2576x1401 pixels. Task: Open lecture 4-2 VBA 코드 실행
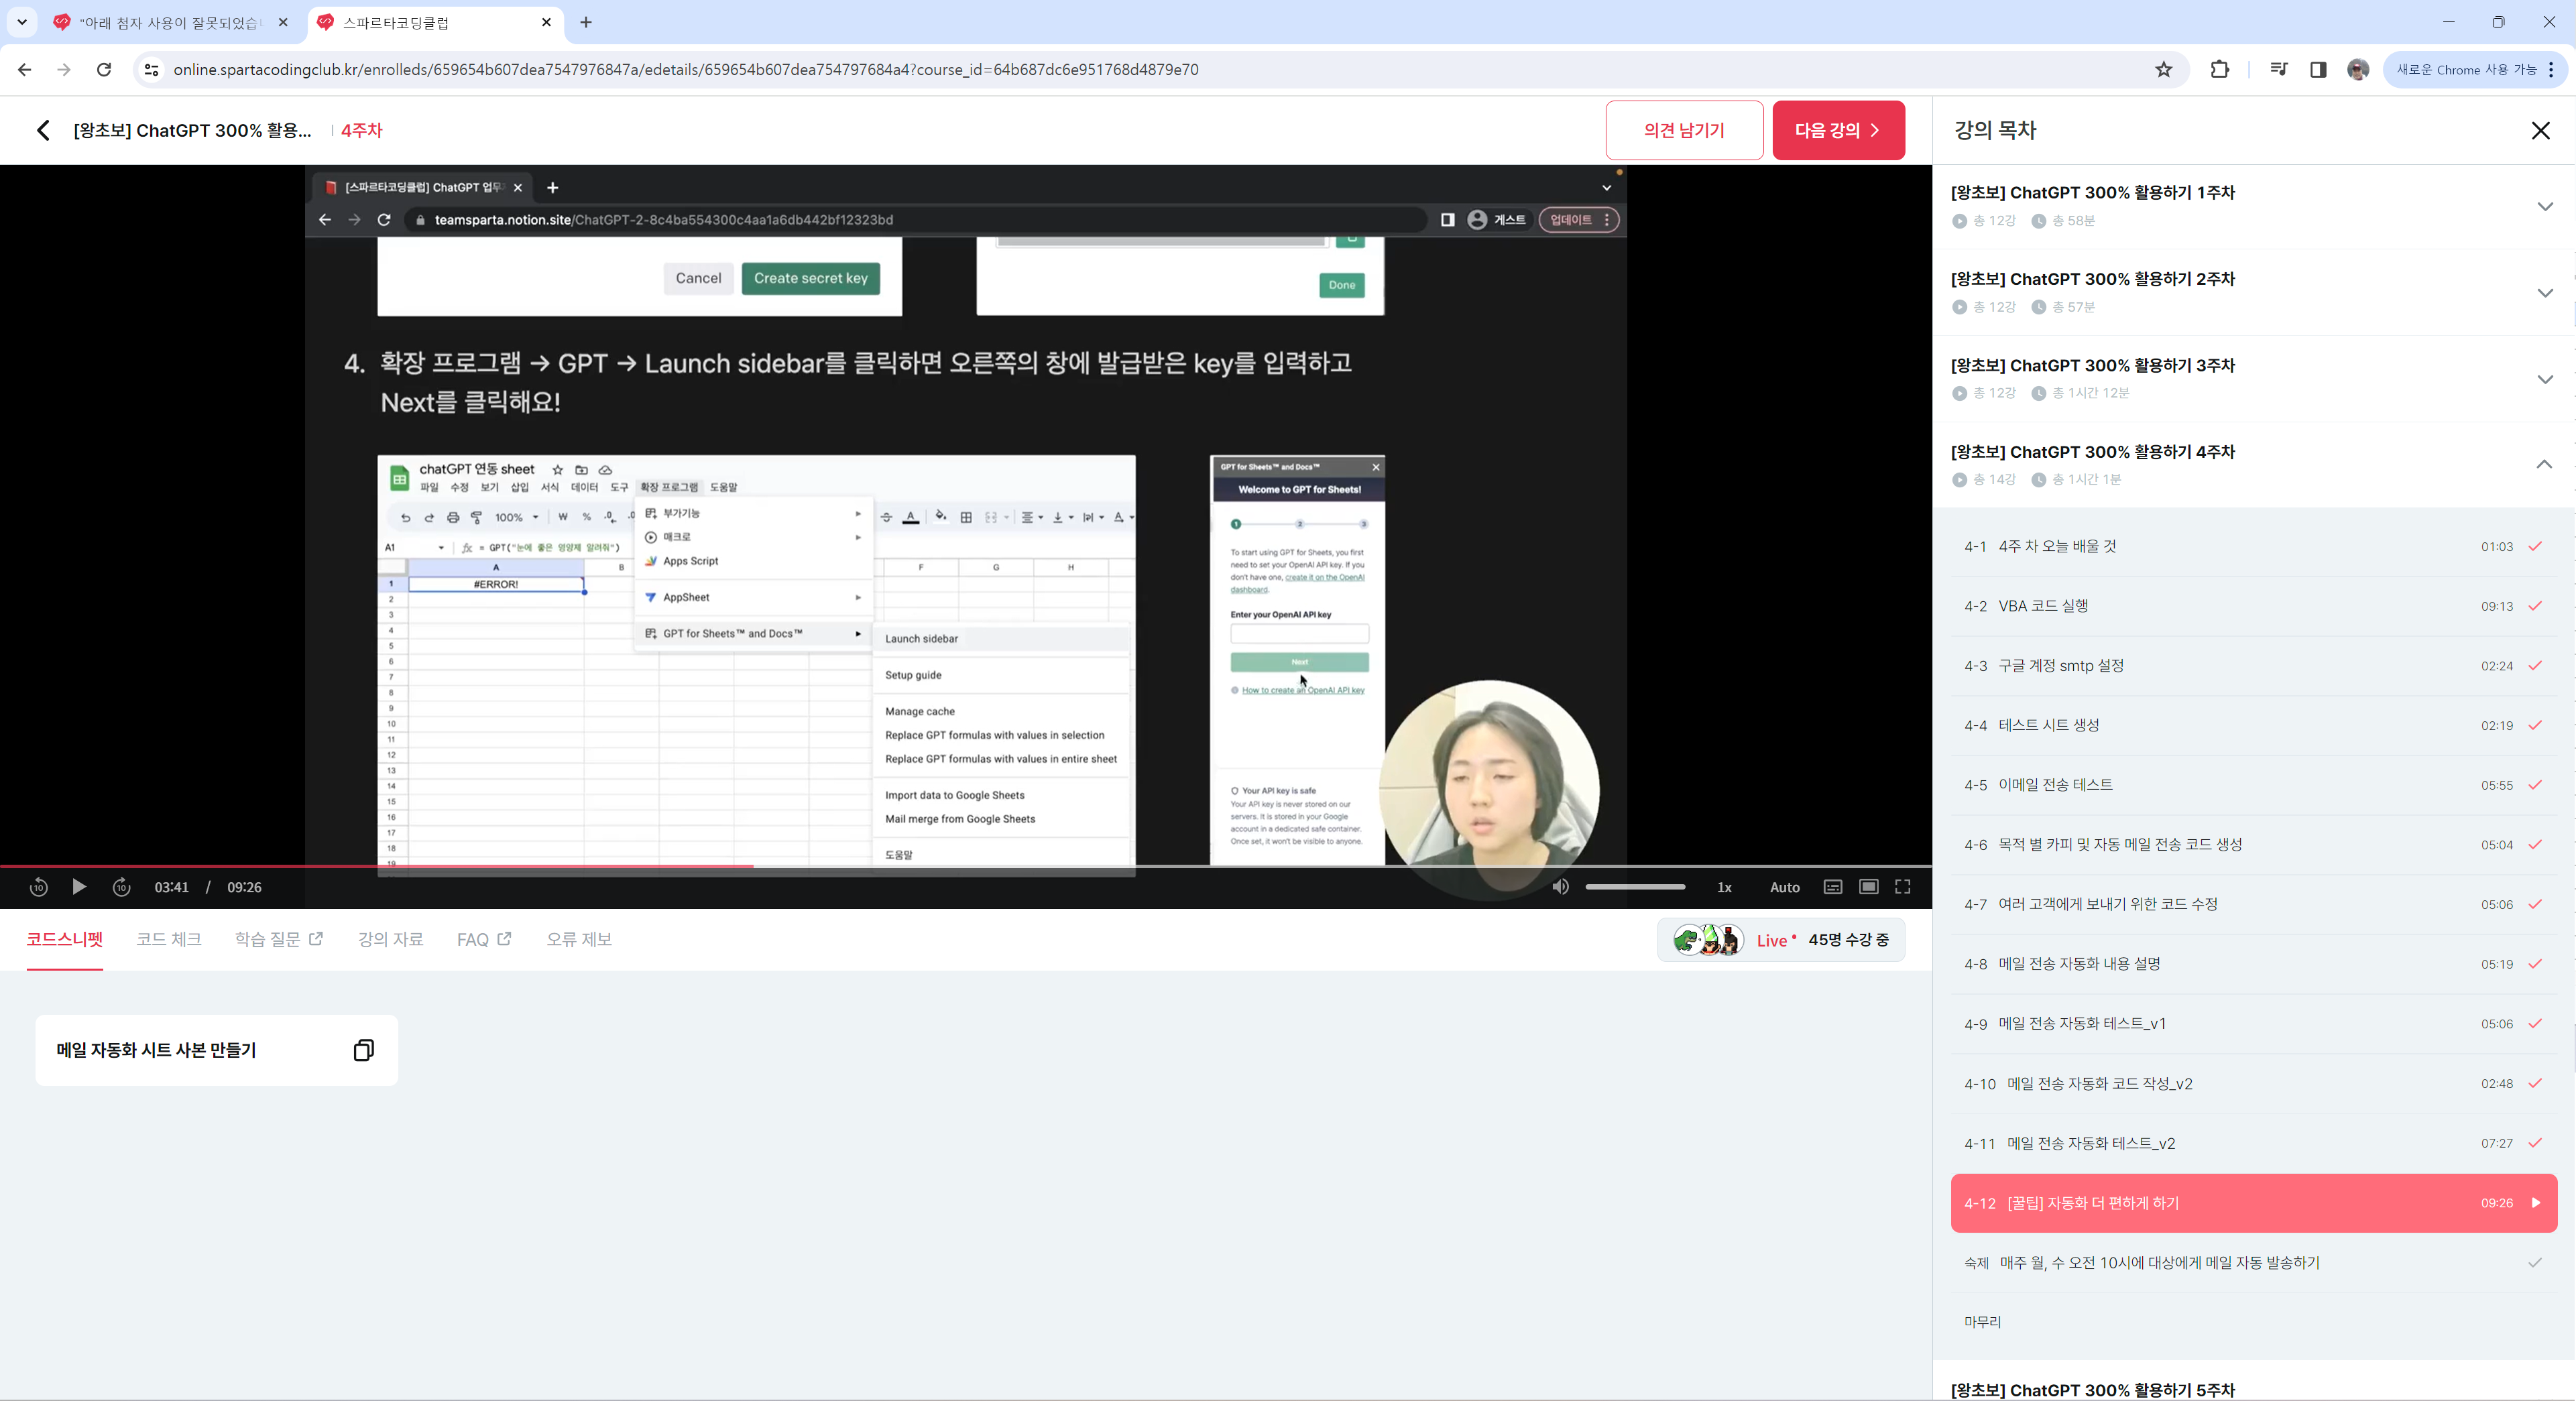(x=2254, y=606)
